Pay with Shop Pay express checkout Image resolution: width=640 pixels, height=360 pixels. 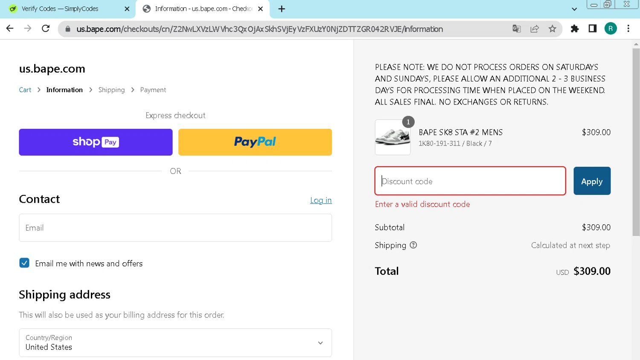coord(96,142)
